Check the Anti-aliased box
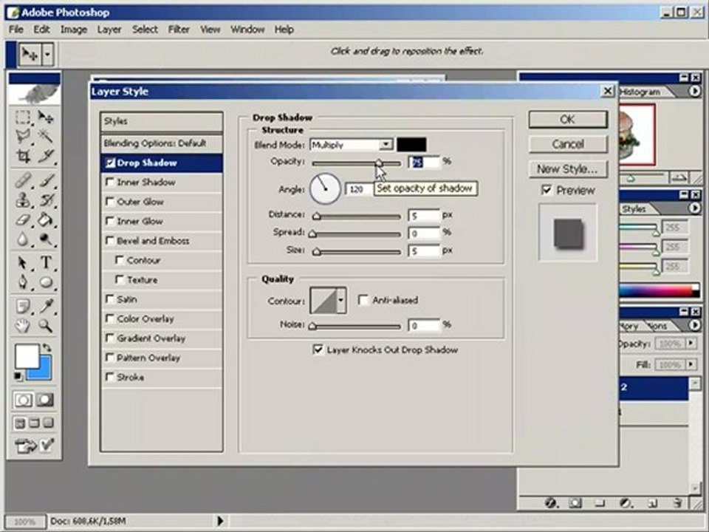Viewport: 709px width, 532px height. click(363, 300)
